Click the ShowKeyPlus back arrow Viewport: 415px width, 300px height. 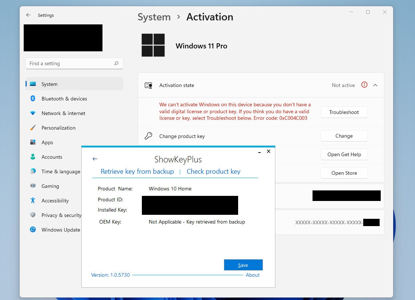pos(95,159)
